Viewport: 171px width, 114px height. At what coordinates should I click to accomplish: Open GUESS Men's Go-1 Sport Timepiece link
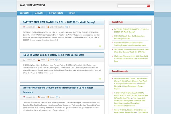click(130, 86)
